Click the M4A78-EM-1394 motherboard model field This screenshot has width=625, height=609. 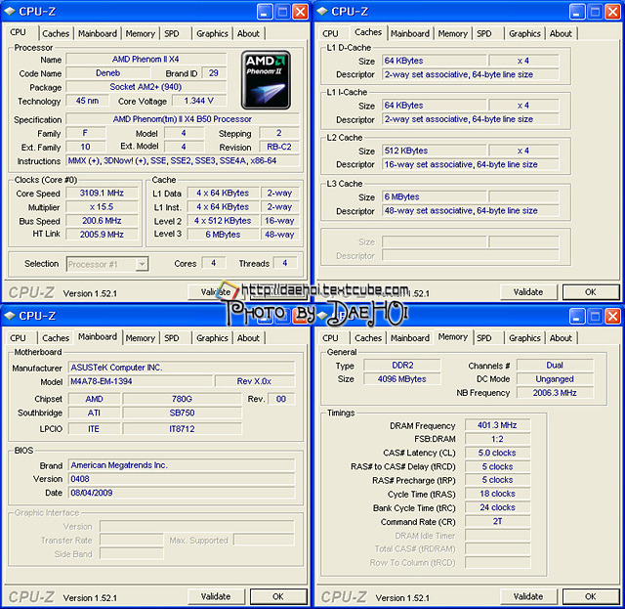coord(141,381)
